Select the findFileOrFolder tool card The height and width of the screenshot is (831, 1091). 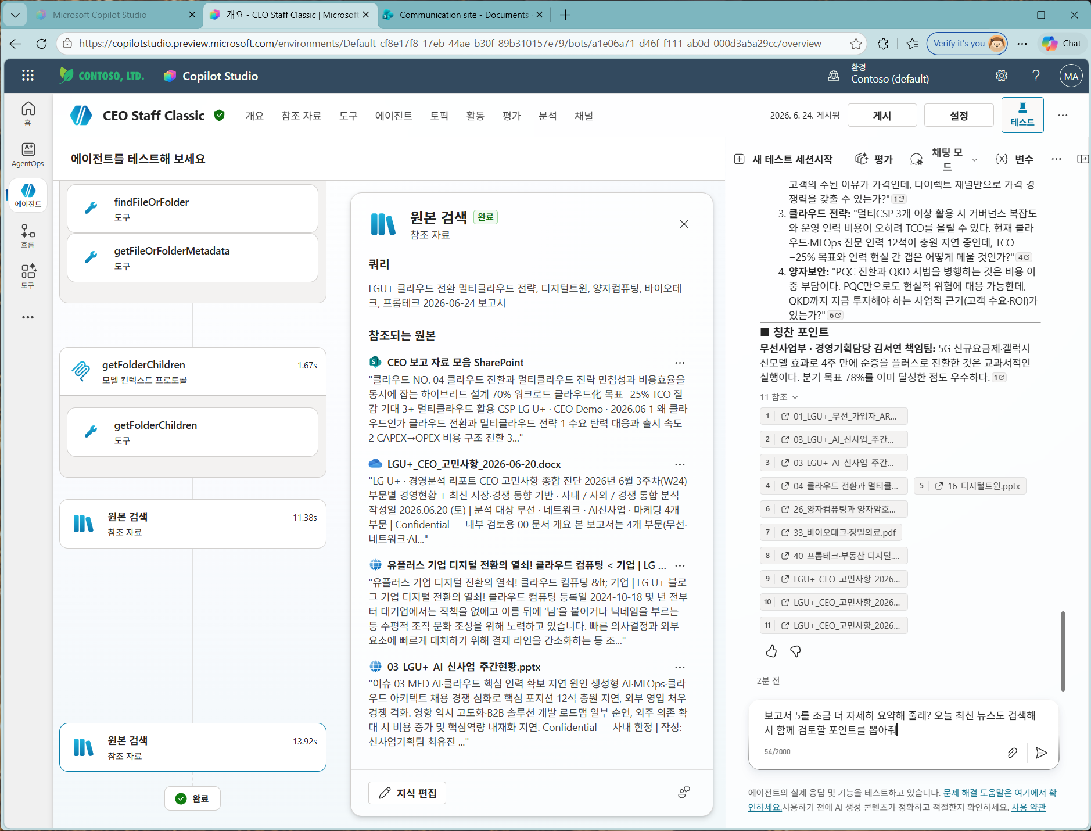192,209
